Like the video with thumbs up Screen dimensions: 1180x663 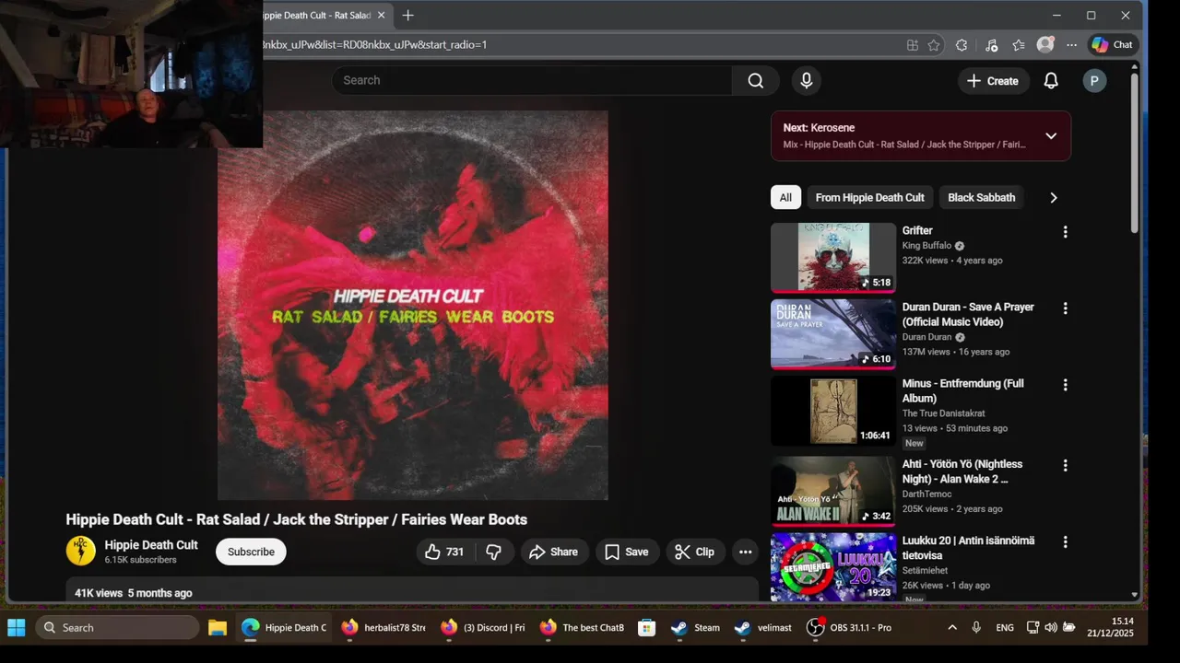tap(444, 552)
